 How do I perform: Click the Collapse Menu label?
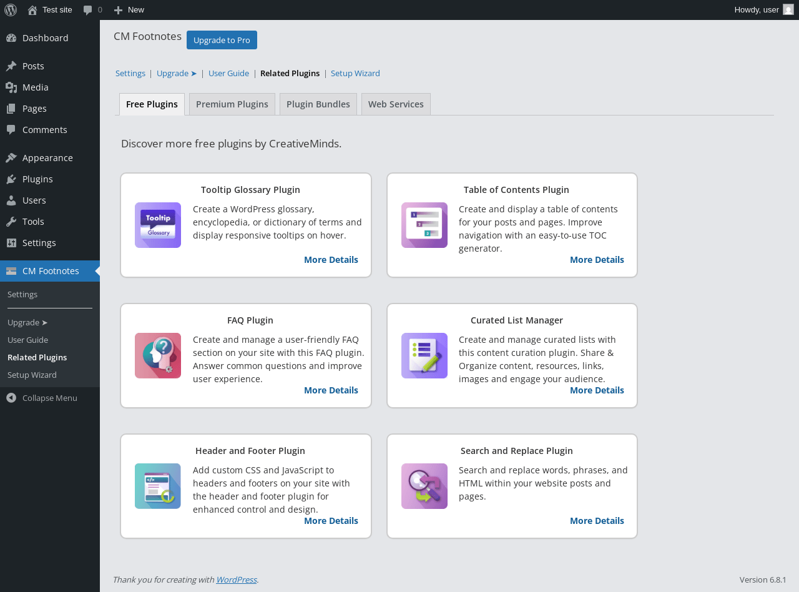[x=50, y=398]
